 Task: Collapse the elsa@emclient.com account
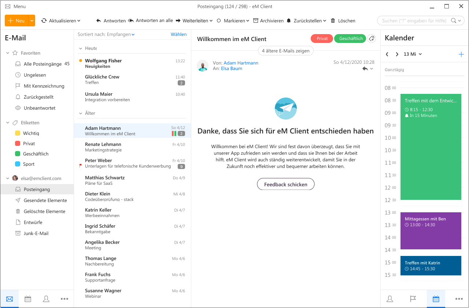point(8,179)
